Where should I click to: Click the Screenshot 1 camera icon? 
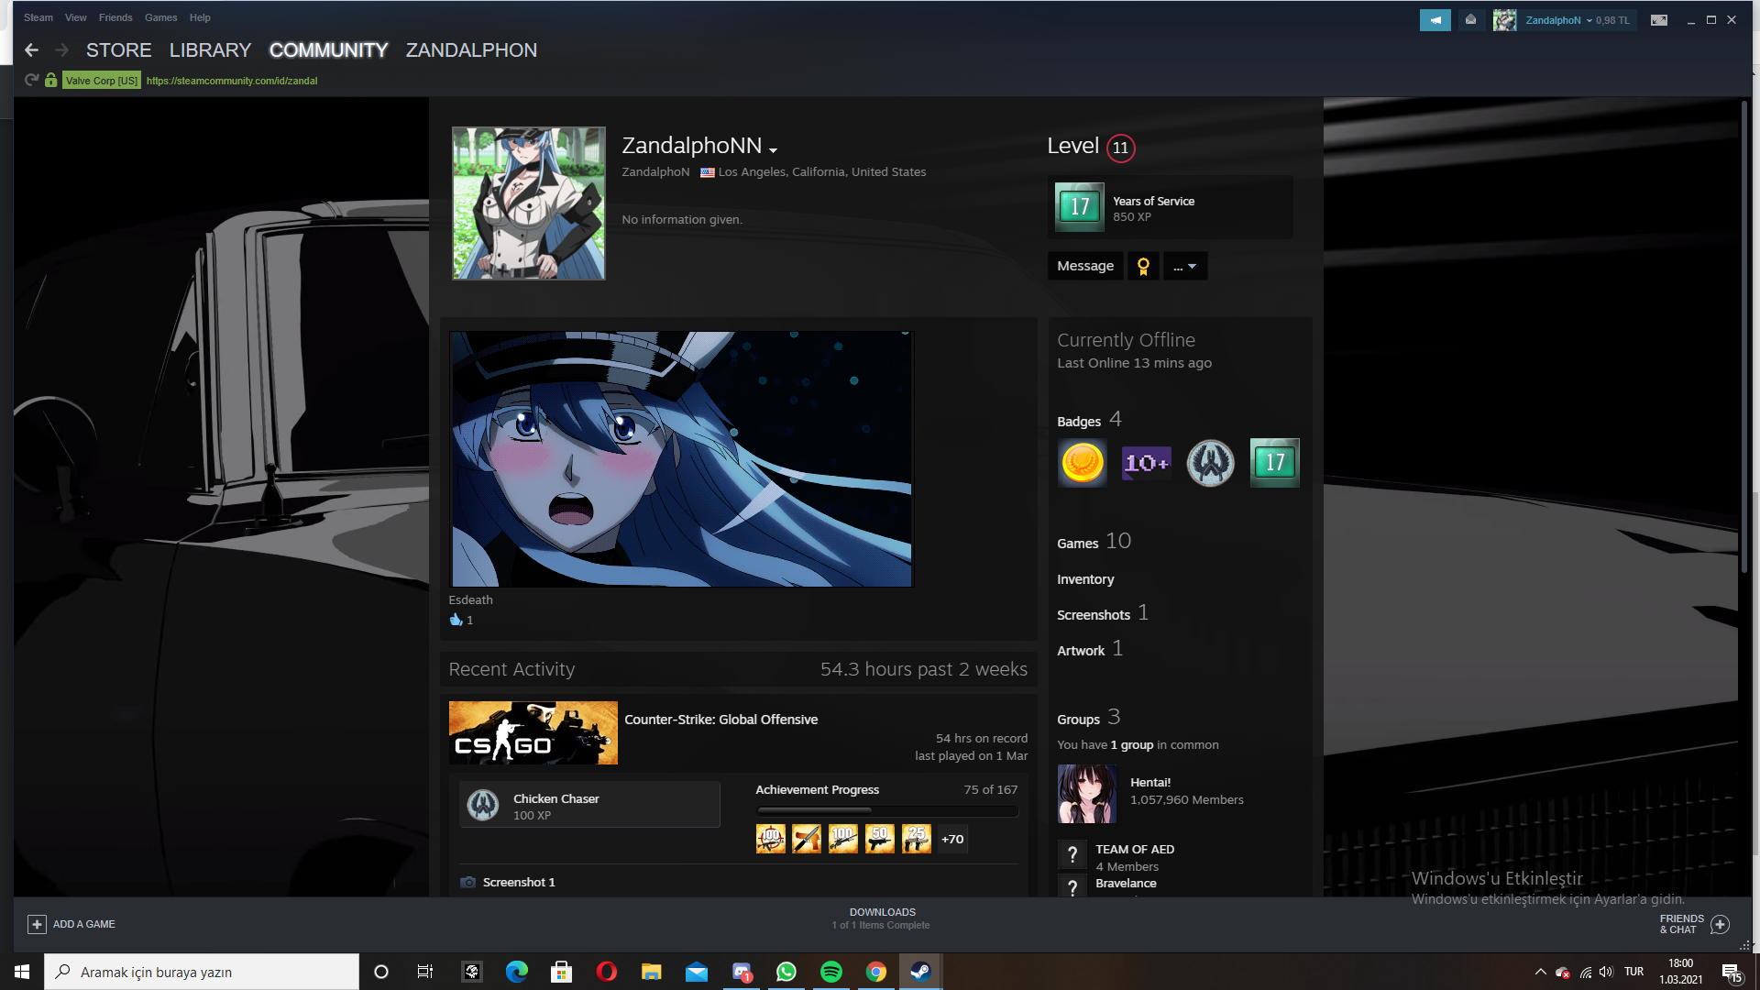(467, 882)
